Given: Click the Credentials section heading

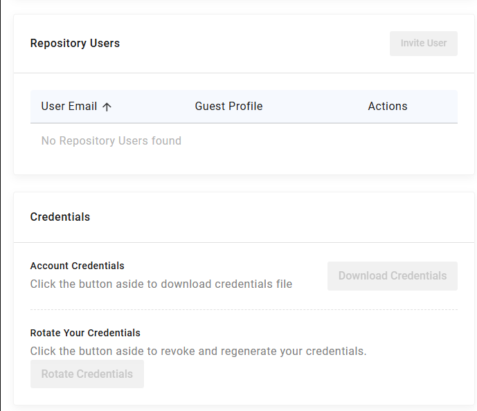Looking at the screenshot, I should pos(60,217).
